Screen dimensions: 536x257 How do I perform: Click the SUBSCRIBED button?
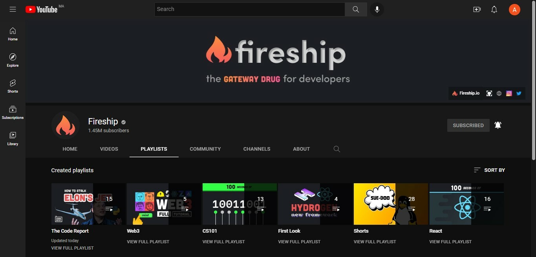tap(468, 125)
